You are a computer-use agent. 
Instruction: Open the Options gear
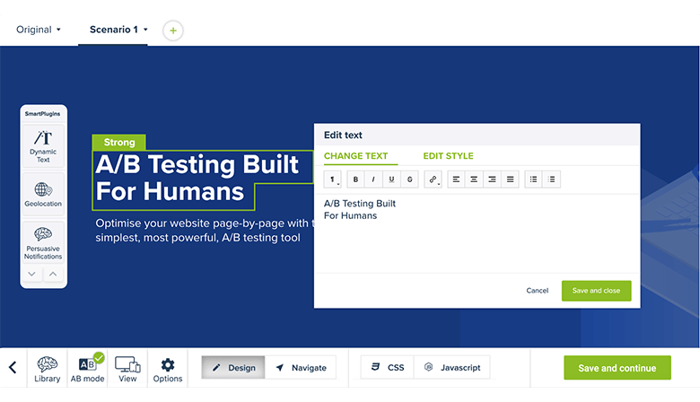[x=168, y=369]
